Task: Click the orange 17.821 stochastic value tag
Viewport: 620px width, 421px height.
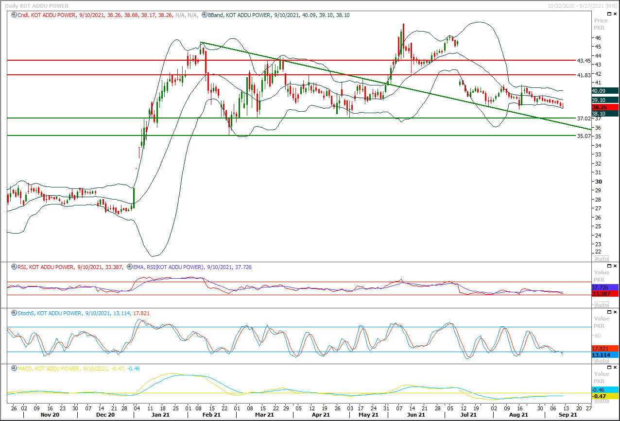Action: [605, 348]
